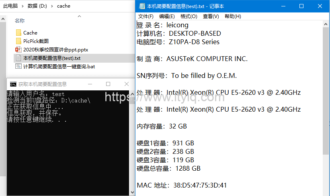Click console line 请输入用户名: test
The width and height of the screenshot is (330, 196).
click(35, 94)
